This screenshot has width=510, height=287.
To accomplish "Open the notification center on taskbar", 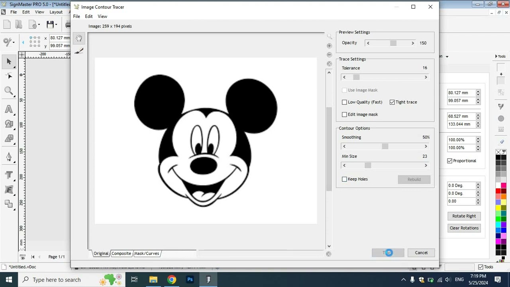I will 498,279.
